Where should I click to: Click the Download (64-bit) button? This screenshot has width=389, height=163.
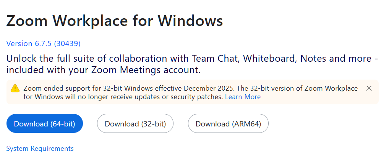point(44,124)
